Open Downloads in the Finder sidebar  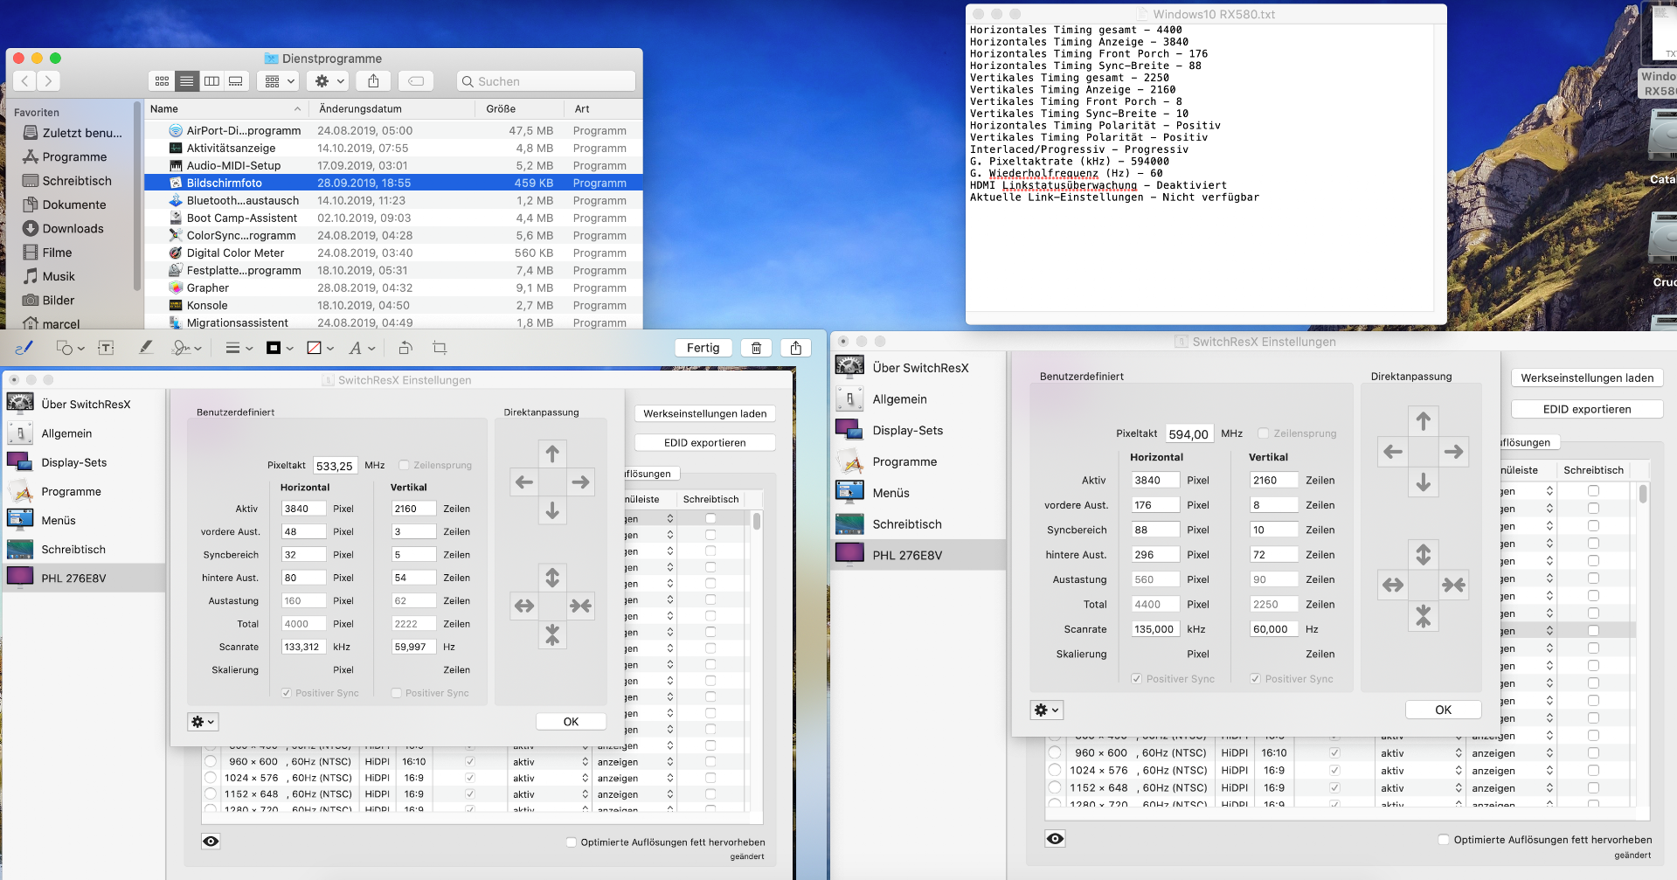pyautogui.click(x=73, y=228)
